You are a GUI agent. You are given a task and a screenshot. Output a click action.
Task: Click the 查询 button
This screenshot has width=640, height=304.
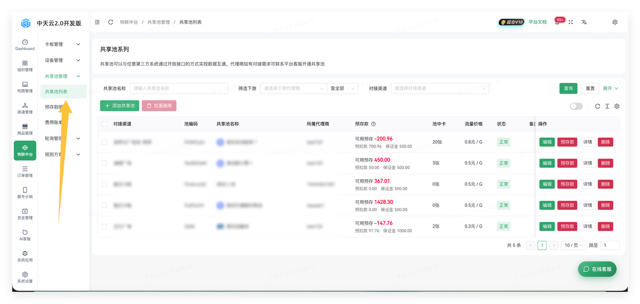click(568, 88)
